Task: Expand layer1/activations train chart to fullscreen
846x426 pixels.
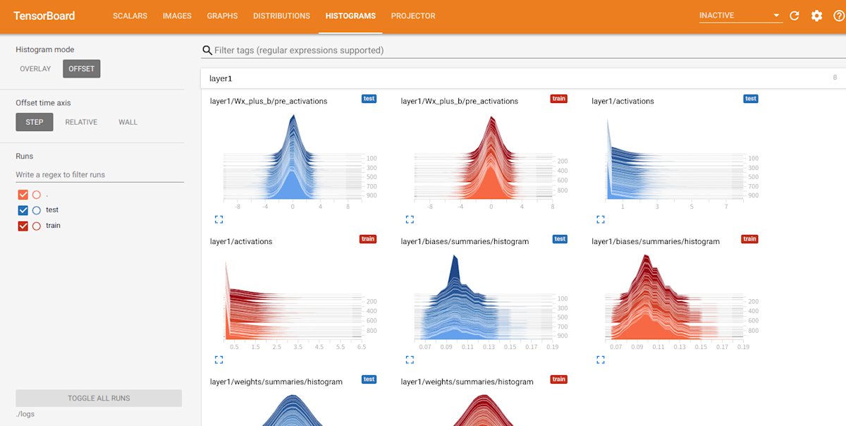Action: tap(219, 360)
